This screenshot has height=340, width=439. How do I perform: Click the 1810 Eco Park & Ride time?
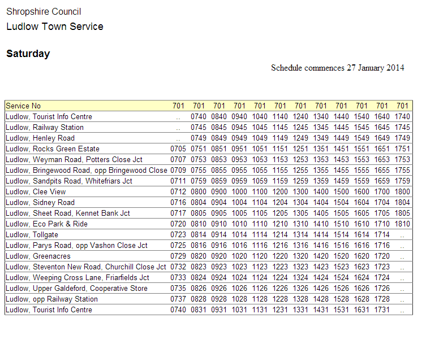(x=402, y=224)
